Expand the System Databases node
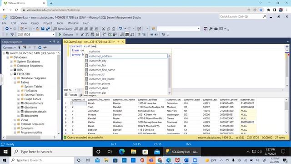Screen dimensions: 291x164 pos(11,61)
